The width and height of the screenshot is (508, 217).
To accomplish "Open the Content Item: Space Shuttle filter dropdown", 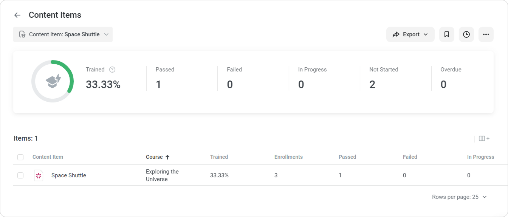I will (x=63, y=34).
